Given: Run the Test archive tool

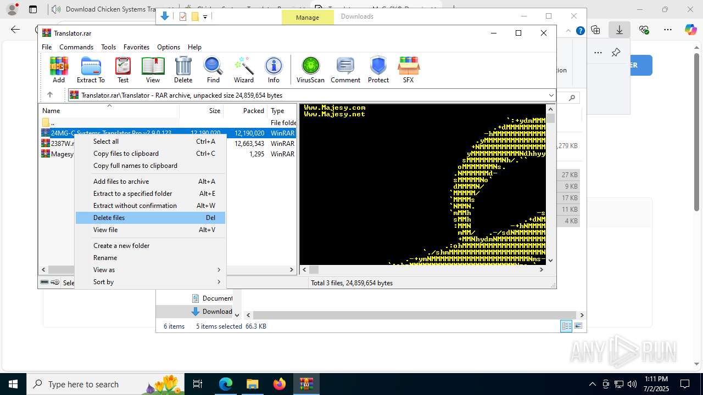Looking at the screenshot, I should pos(123,70).
